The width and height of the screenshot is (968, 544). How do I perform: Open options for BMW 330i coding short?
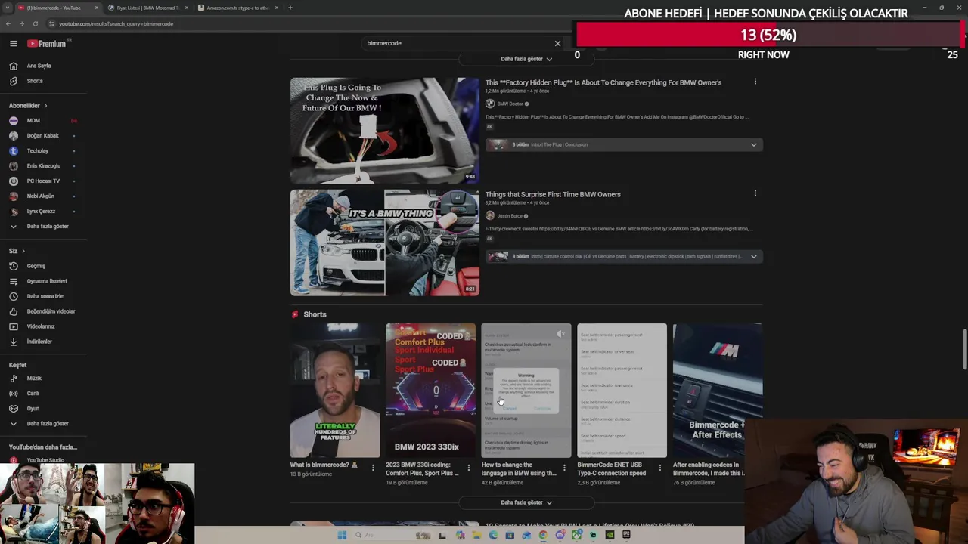(468, 468)
